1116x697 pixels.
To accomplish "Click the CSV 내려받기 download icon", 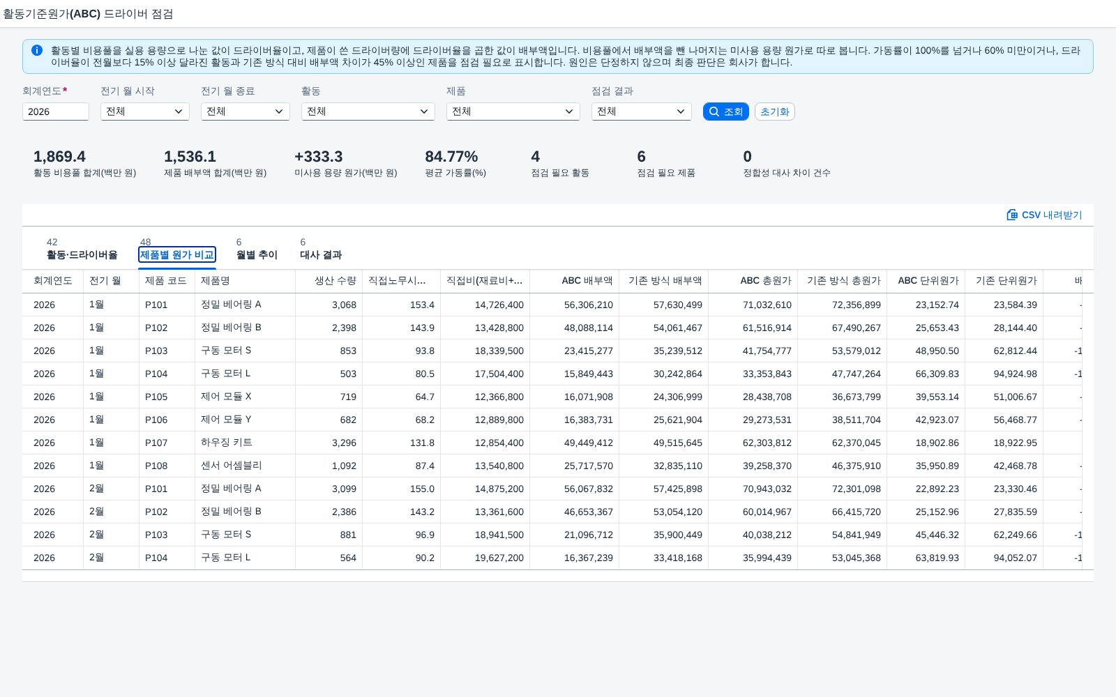I will tap(1012, 215).
